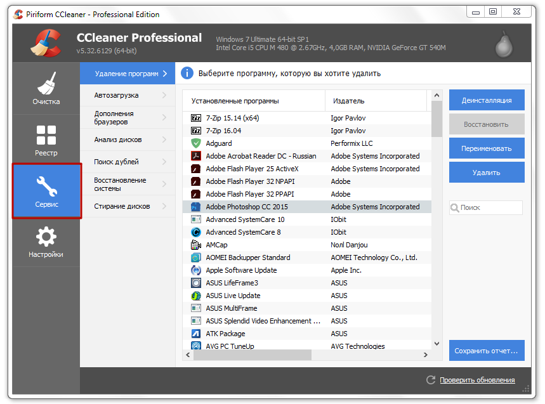545x404 pixels.
Task: Click the horizontal scrollbar right arrow
Action: point(426,355)
